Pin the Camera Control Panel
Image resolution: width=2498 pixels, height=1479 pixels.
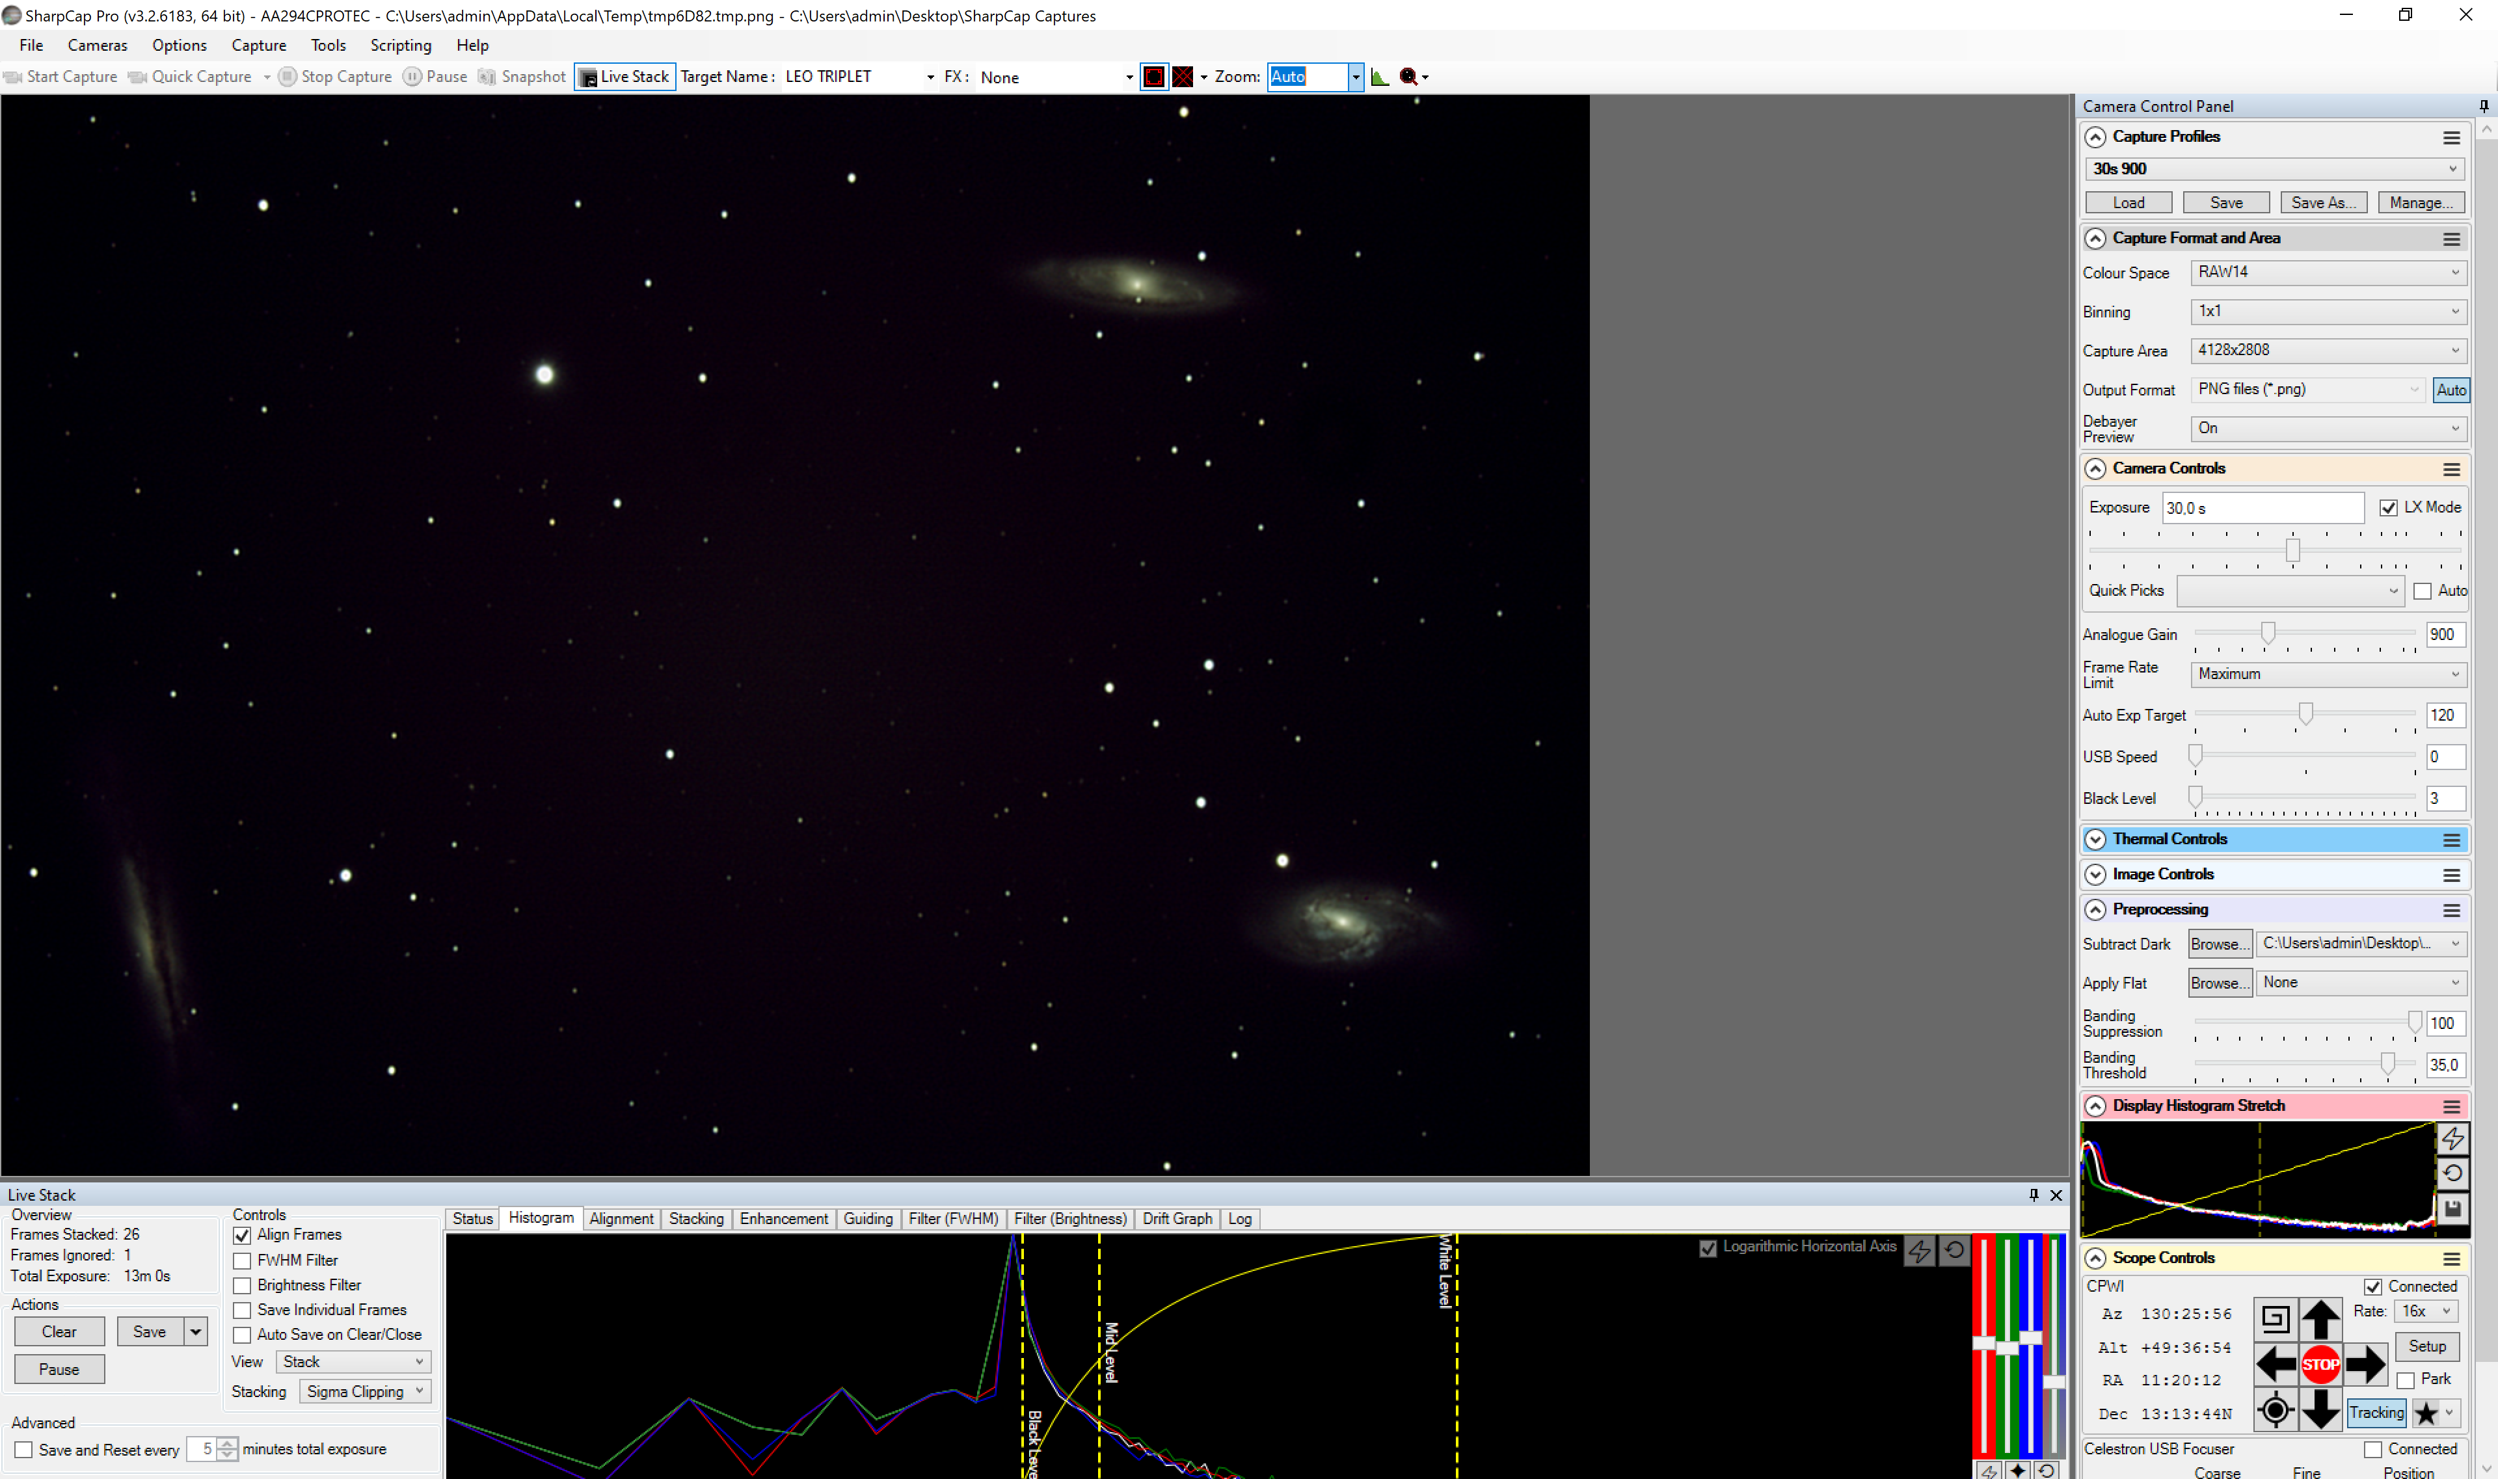coord(2483,105)
